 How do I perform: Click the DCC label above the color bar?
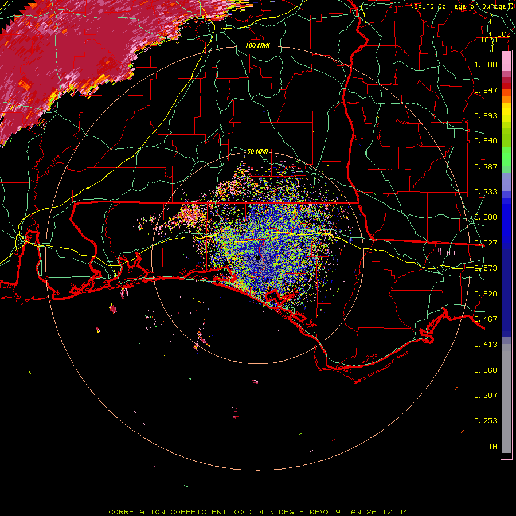(503, 34)
